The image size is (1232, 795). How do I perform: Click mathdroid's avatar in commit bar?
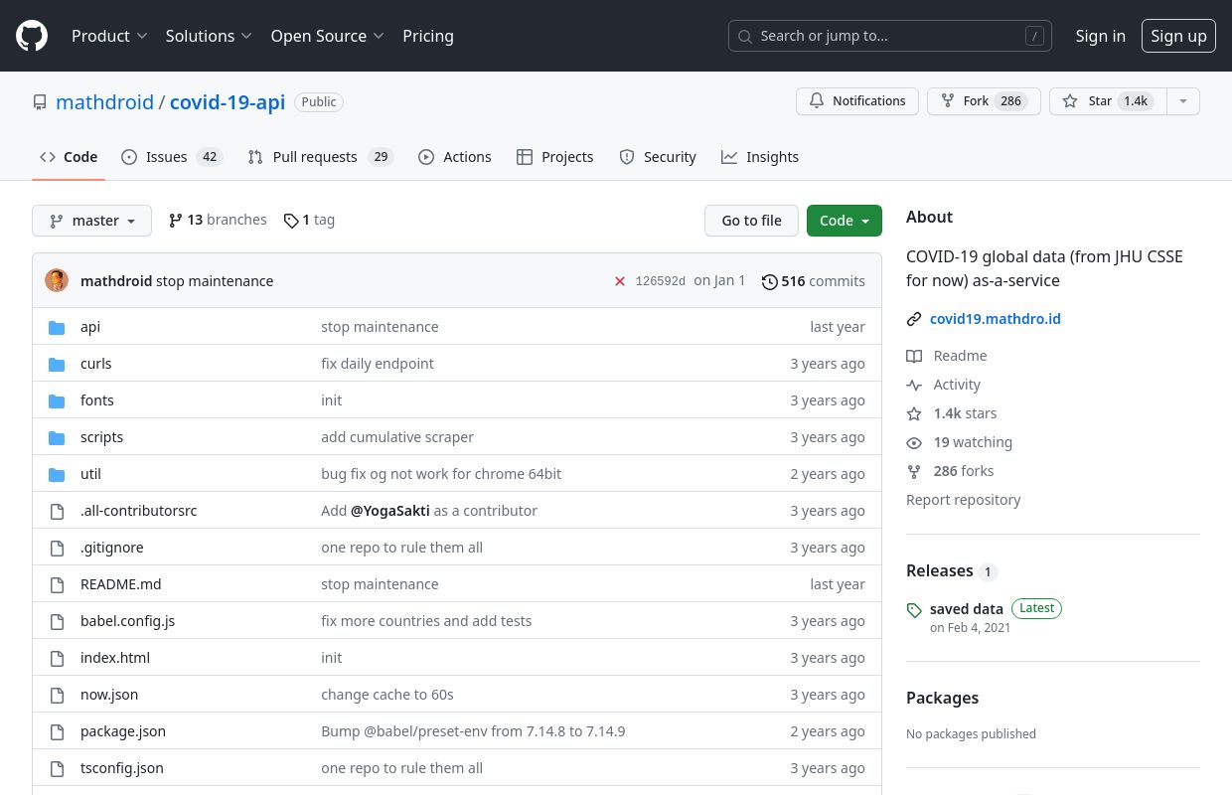[x=57, y=281]
